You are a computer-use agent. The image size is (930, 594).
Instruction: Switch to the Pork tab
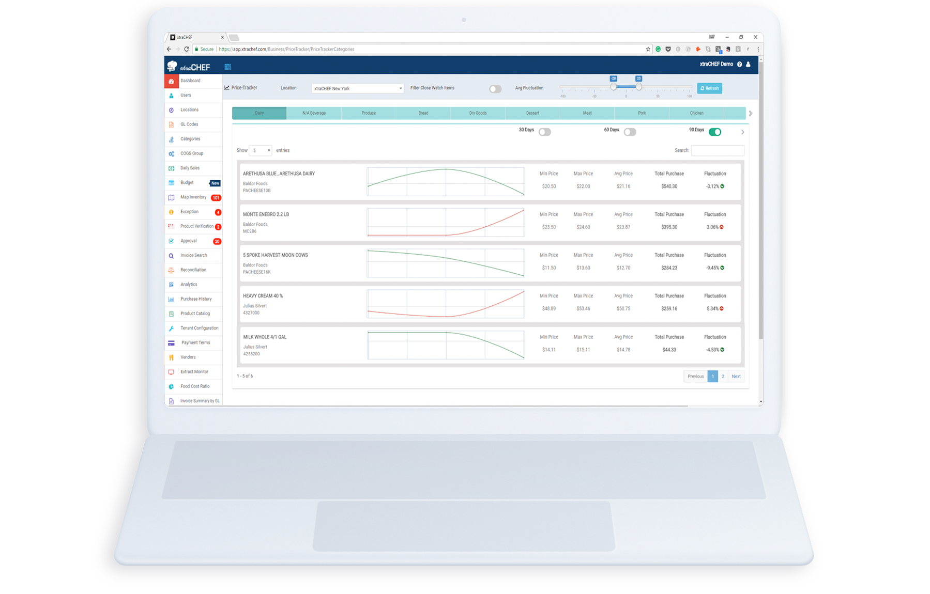[x=642, y=113]
